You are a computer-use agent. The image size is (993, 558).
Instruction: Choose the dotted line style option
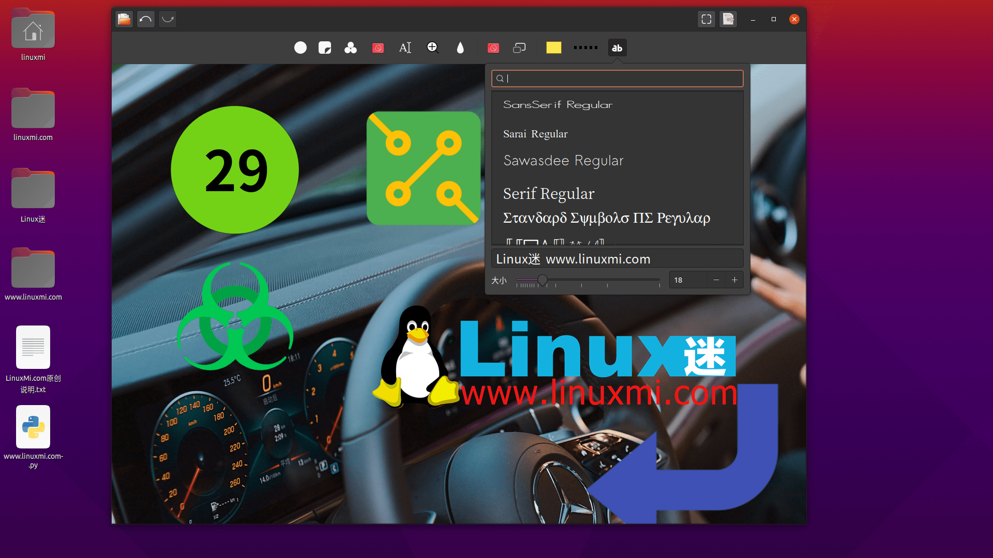click(585, 48)
